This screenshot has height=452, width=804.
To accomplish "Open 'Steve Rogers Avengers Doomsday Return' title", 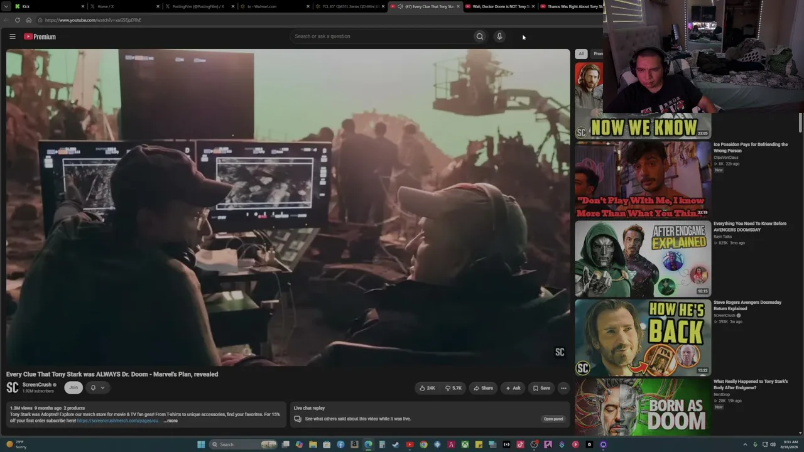I will [747, 306].
